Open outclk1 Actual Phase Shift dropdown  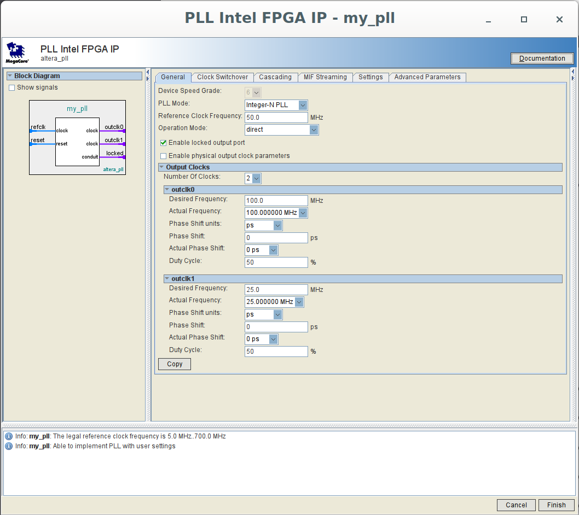tap(273, 339)
